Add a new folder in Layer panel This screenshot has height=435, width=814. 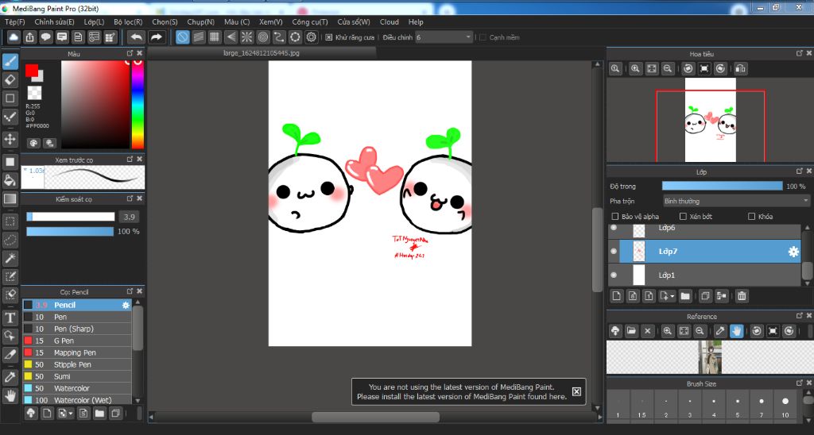[685, 296]
